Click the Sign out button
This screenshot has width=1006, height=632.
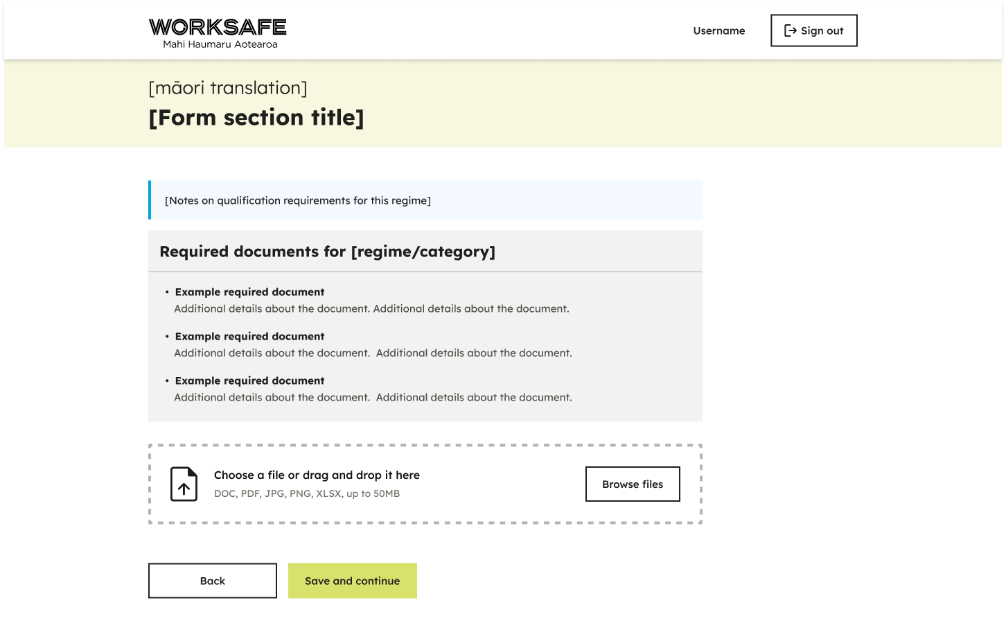click(813, 30)
